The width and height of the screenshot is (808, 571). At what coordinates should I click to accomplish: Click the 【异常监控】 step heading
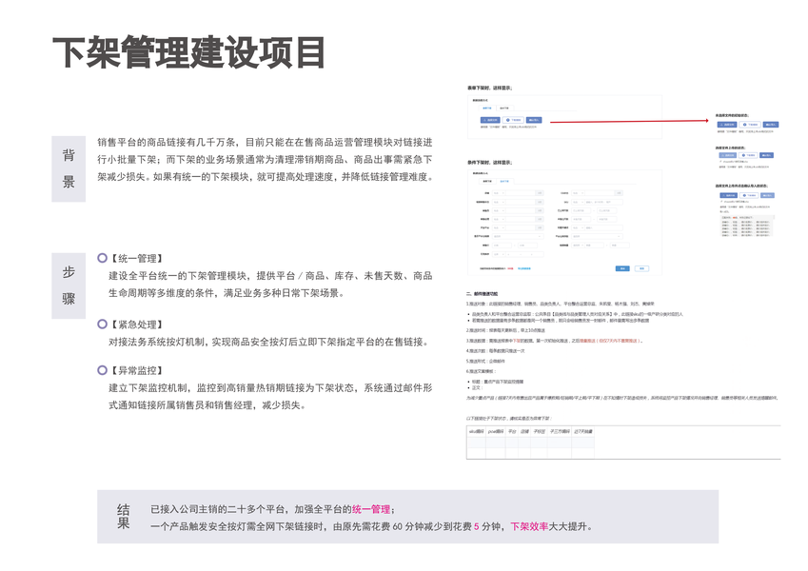pyautogui.click(x=137, y=370)
